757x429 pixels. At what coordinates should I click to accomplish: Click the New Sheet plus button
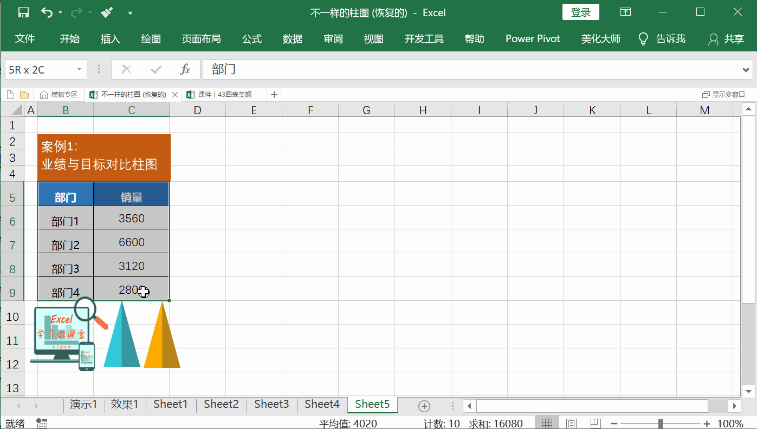coord(424,406)
